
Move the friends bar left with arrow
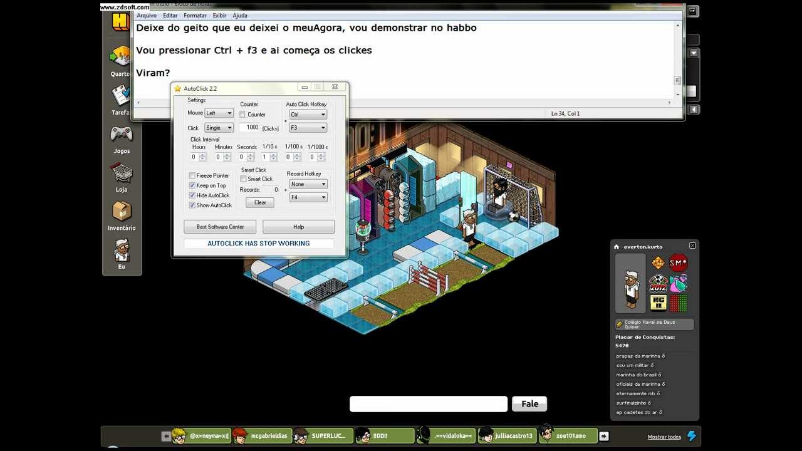[x=166, y=436]
